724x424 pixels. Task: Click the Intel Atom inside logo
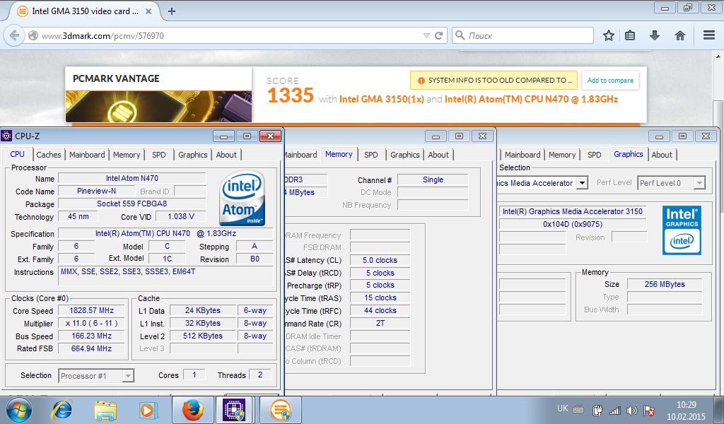[243, 198]
